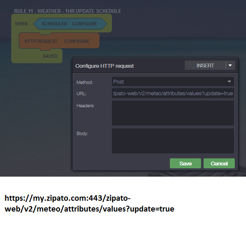The image size is (246, 229).
Task: Select the SCHEDULER block label
Action: point(54,24)
